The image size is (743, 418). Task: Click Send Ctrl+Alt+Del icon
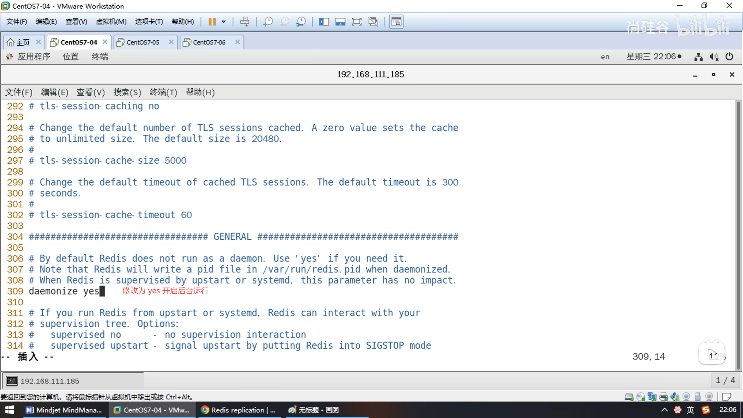pos(245,22)
